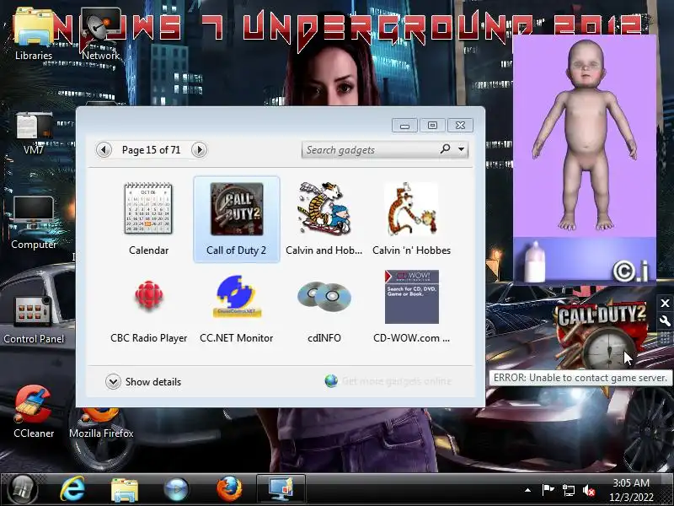The height and width of the screenshot is (506, 674).
Task: Select the CC.NET Monitor gadget
Action: [237, 307]
